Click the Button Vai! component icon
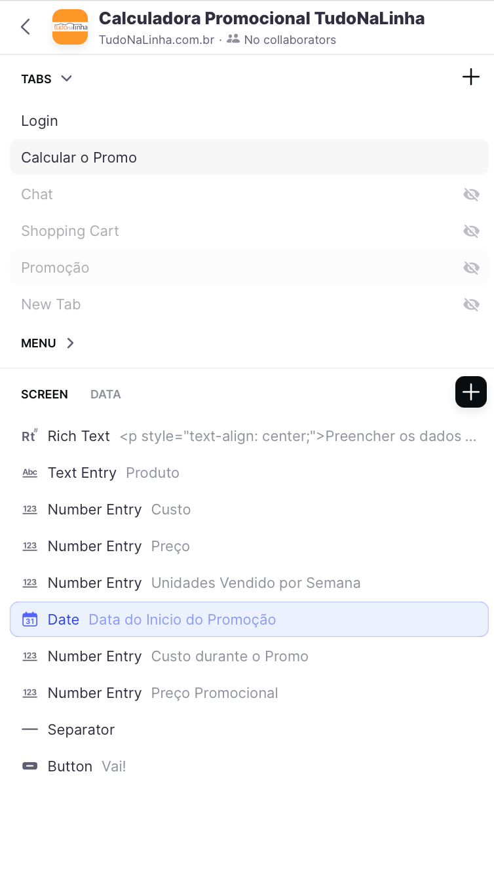 [x=29, y=766]
